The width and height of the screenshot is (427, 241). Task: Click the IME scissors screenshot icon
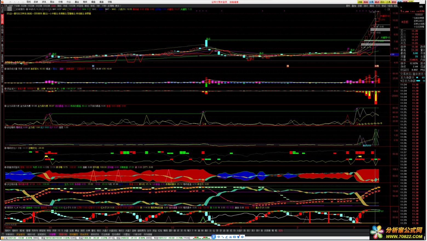tap(230, 237)
